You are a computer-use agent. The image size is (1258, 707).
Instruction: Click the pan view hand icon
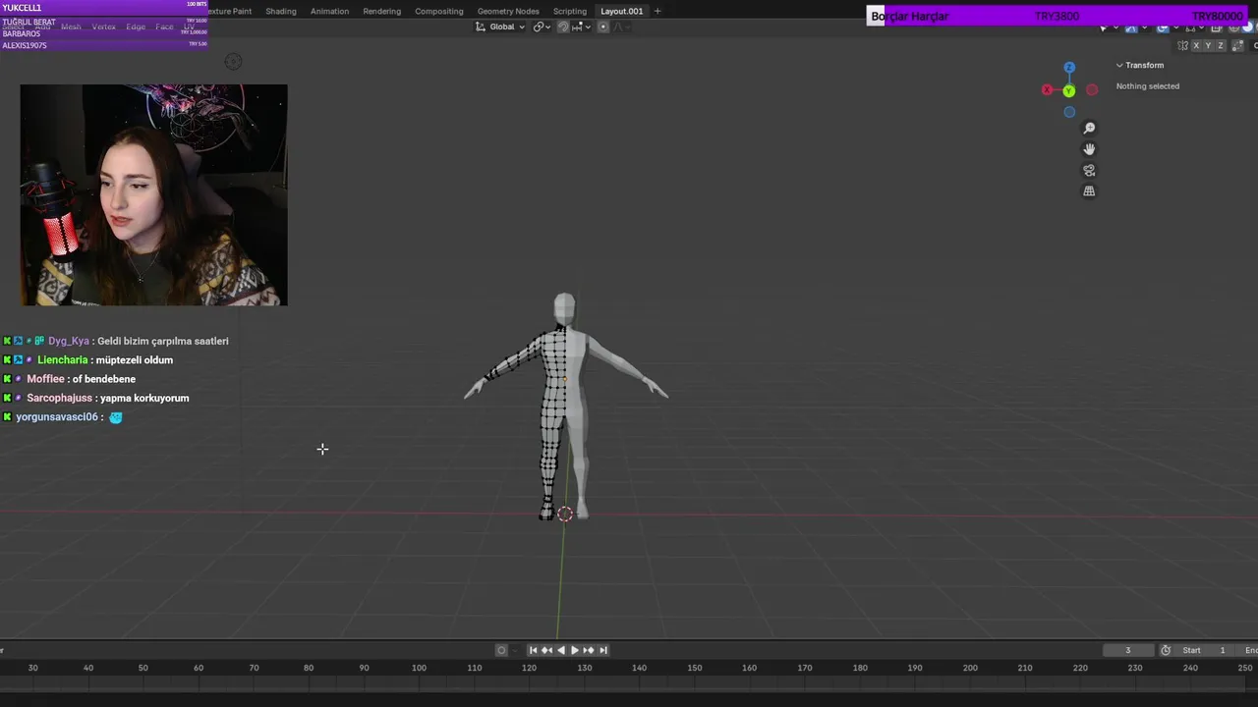tap(1089, 149)
